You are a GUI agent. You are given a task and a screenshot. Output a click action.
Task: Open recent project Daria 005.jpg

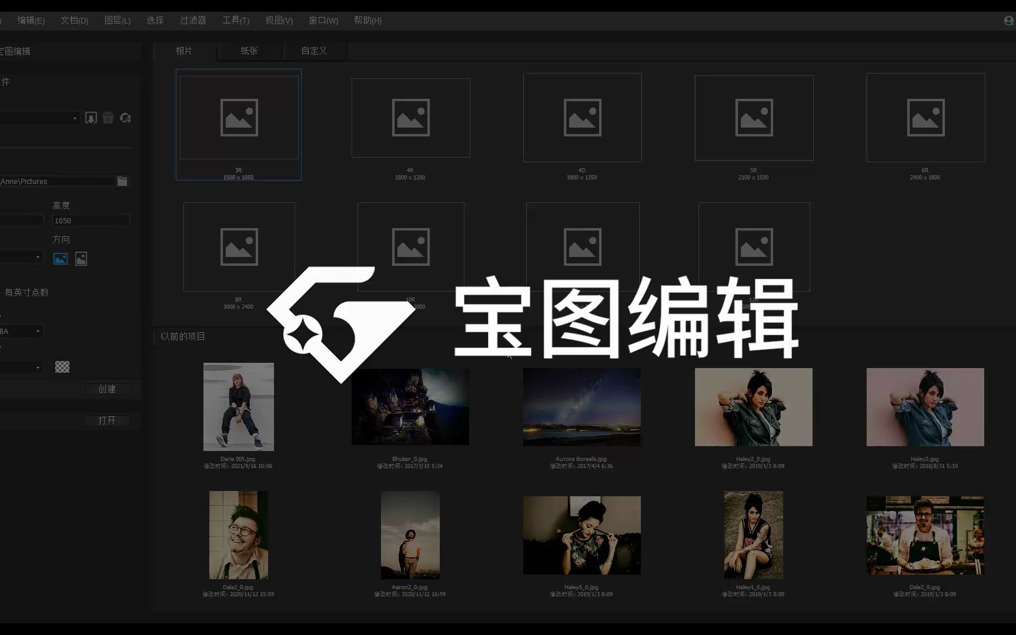pyautogui.click(x=238, y=407)
